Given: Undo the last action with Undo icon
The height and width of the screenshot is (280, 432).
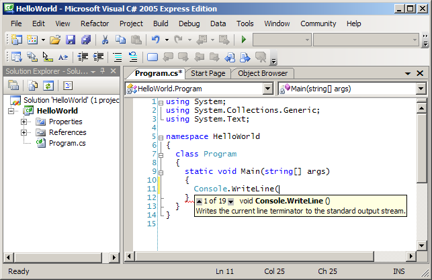Looking at the screenshot, I should 156,40.
